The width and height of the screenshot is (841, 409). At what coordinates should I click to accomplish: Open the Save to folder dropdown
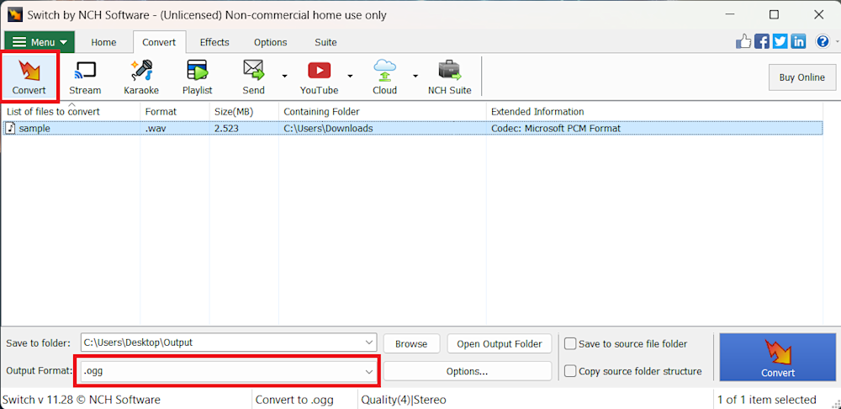(x=369, y=343)
